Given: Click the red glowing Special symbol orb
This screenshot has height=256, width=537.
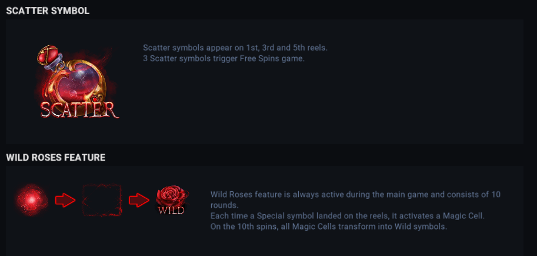Looking at the screenshot, I should click(x=32, y=200).
